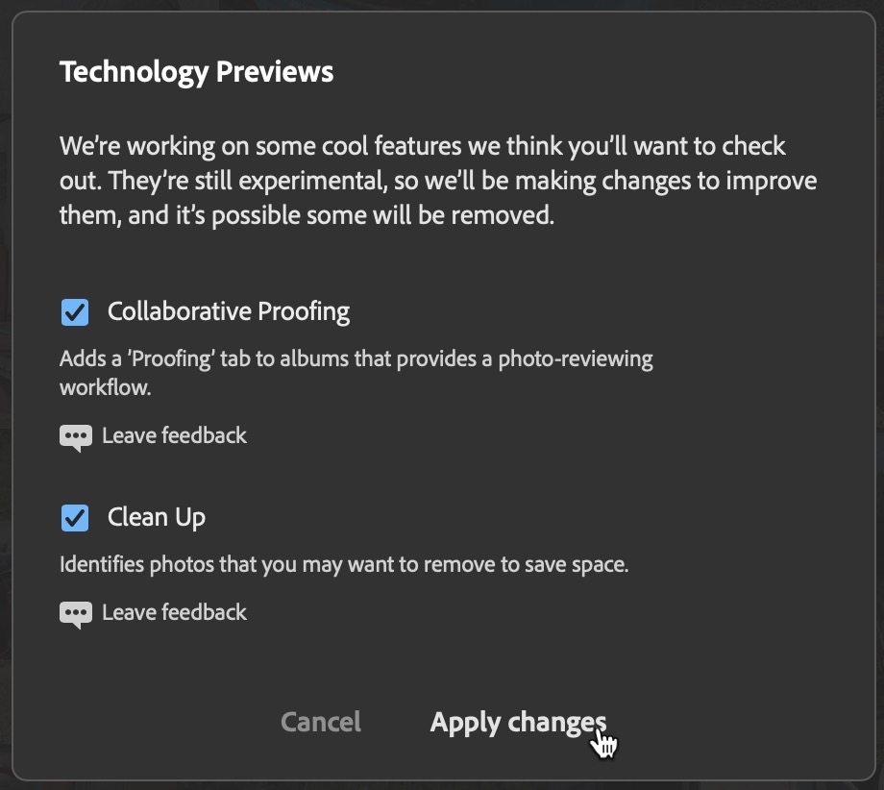Click the blue checkmark beside Clean Up
Viewport: 884px width, 790px height.
(75, 518)
